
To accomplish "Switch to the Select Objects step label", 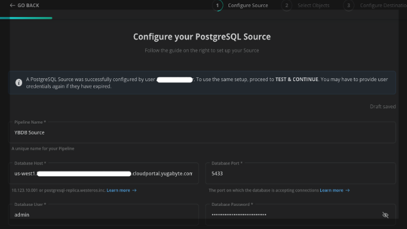I will tap(312, 6).
